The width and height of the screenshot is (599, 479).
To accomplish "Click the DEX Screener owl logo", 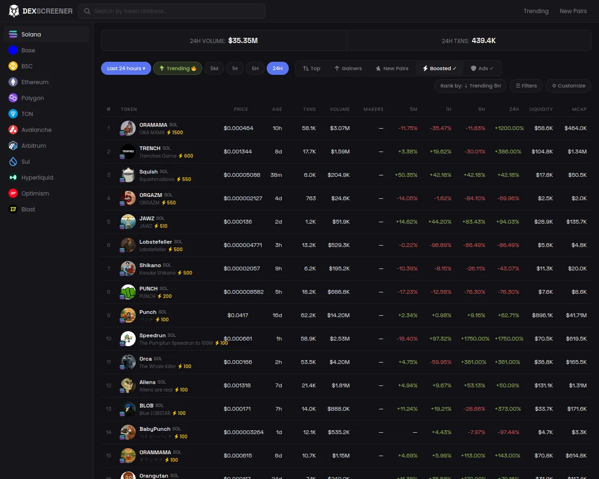I will tap(14, 11).
